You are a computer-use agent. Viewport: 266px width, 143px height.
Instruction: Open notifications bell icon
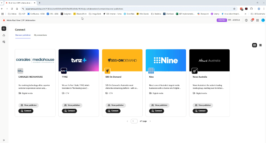[252, 20]
